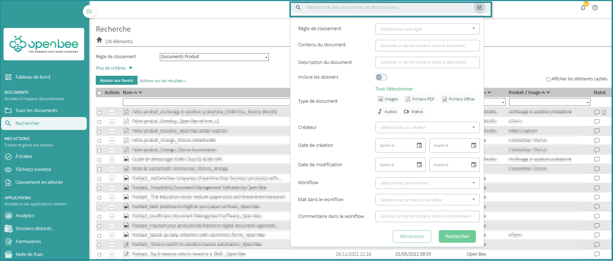The height and width of the screenshot is (261, 613).
Task: Click the advanced search filter icon
Action: [479, 8]
